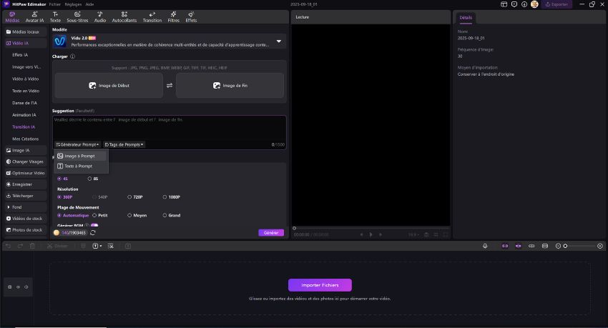Select Petit movement range
The width and height of the screenshot is (608, 328).
(99, 215)
